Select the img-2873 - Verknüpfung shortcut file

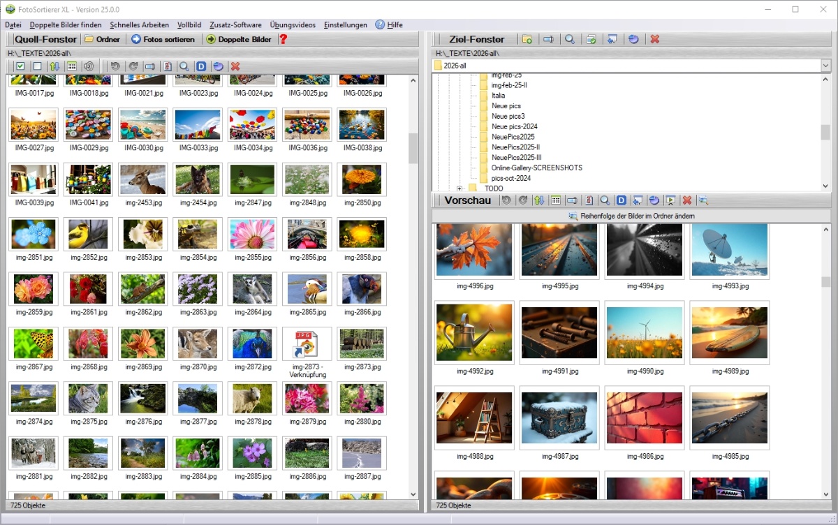tap(307, 343)
